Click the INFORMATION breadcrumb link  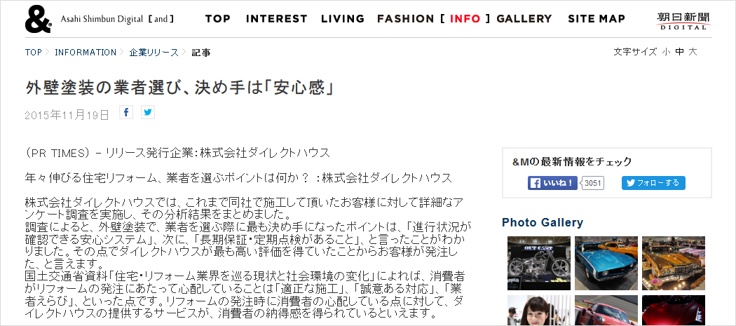point(86,52)
